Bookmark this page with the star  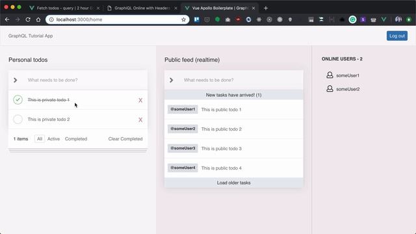(x=183, y=19)
